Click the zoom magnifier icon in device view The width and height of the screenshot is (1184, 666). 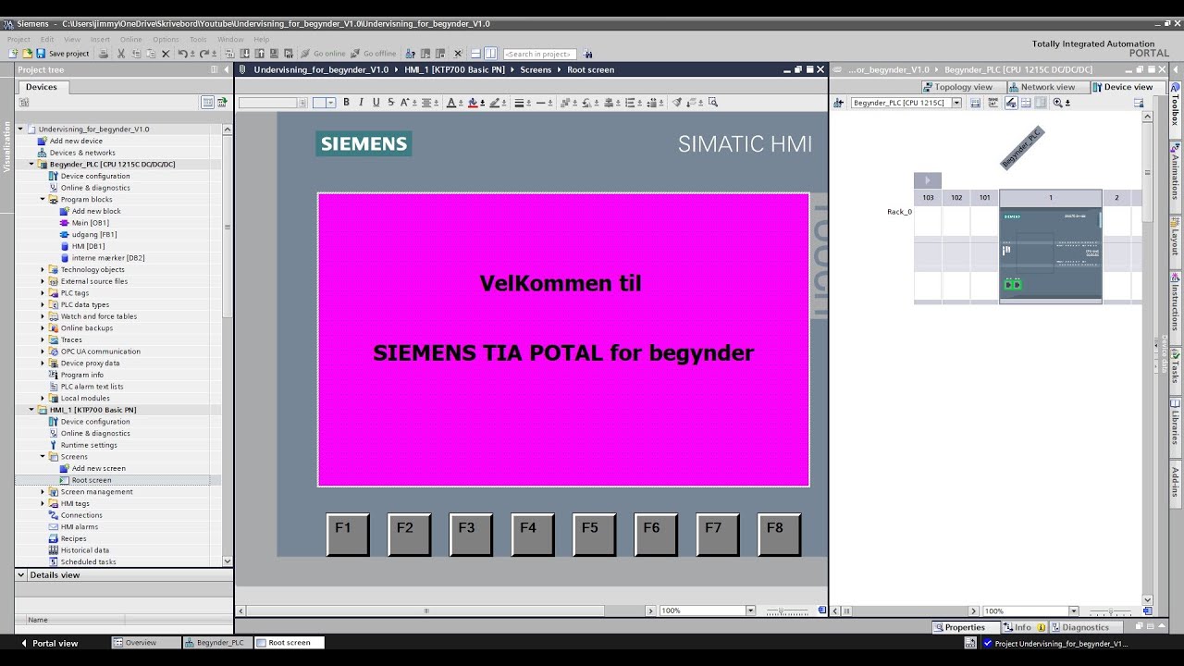(x=1057, y=103)
